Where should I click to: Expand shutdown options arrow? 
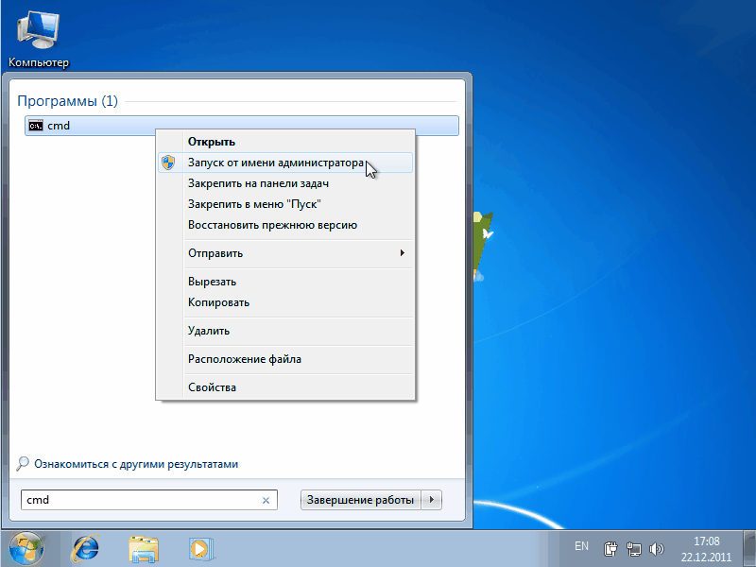coord(432,500)
